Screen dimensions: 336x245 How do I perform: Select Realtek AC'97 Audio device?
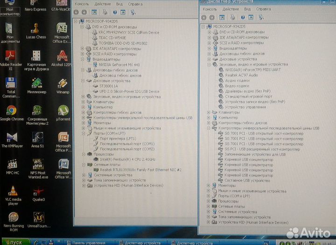pos(242,75)
